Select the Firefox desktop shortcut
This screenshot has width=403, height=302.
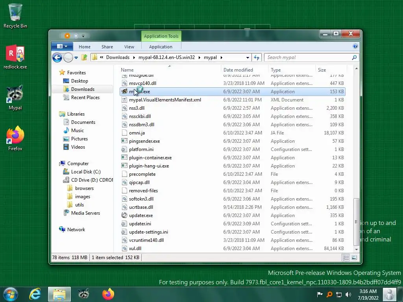click(x=15, y=138)
